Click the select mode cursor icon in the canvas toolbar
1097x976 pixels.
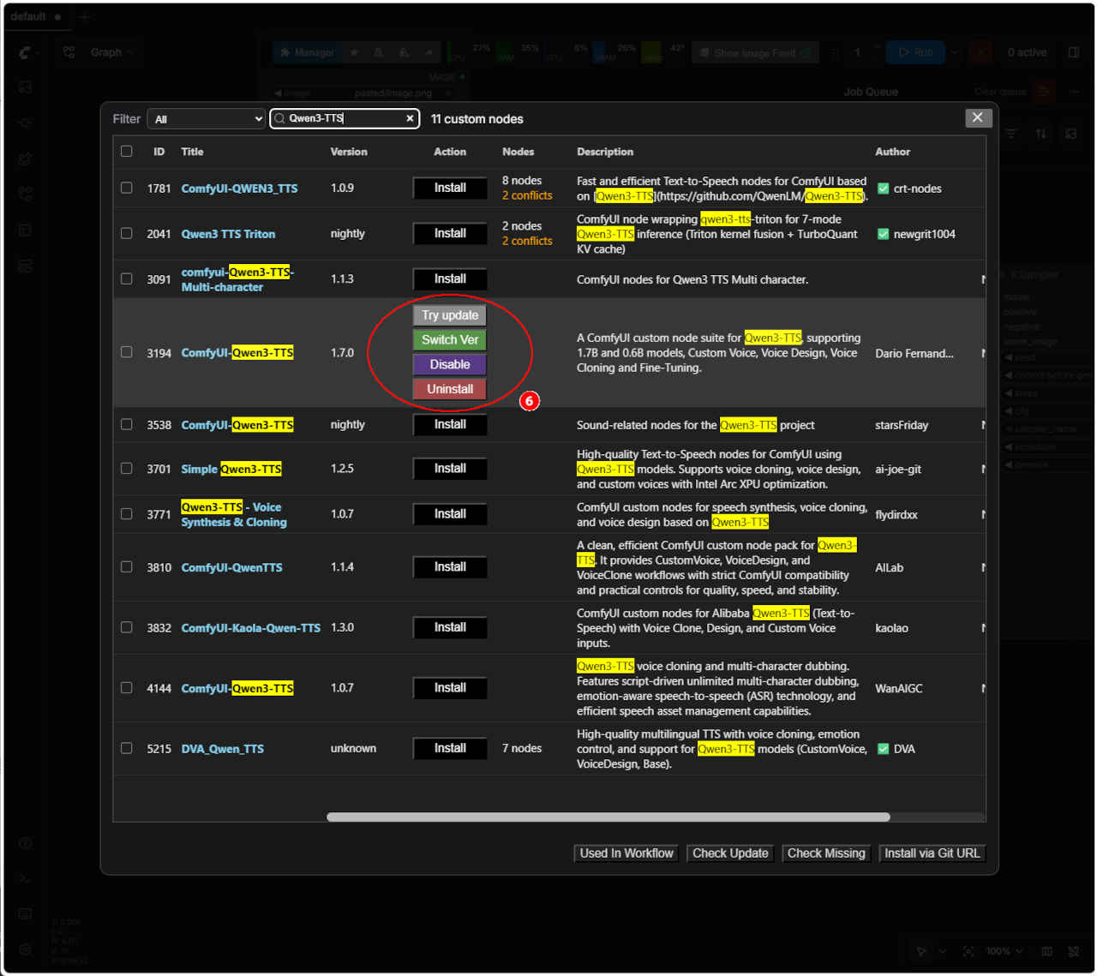tap(921, 951)
